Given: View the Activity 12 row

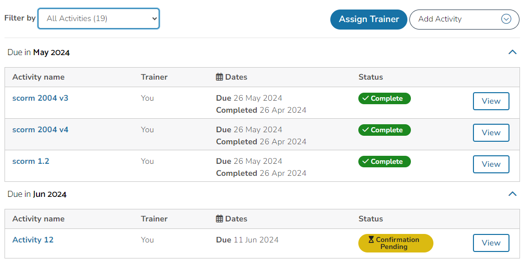Looking at the screenshot, I should [491, 243].
